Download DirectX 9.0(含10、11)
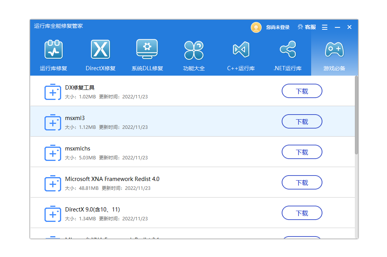 302,213
